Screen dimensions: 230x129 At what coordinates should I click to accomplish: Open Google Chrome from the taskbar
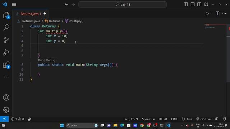[x=142, y=125]
